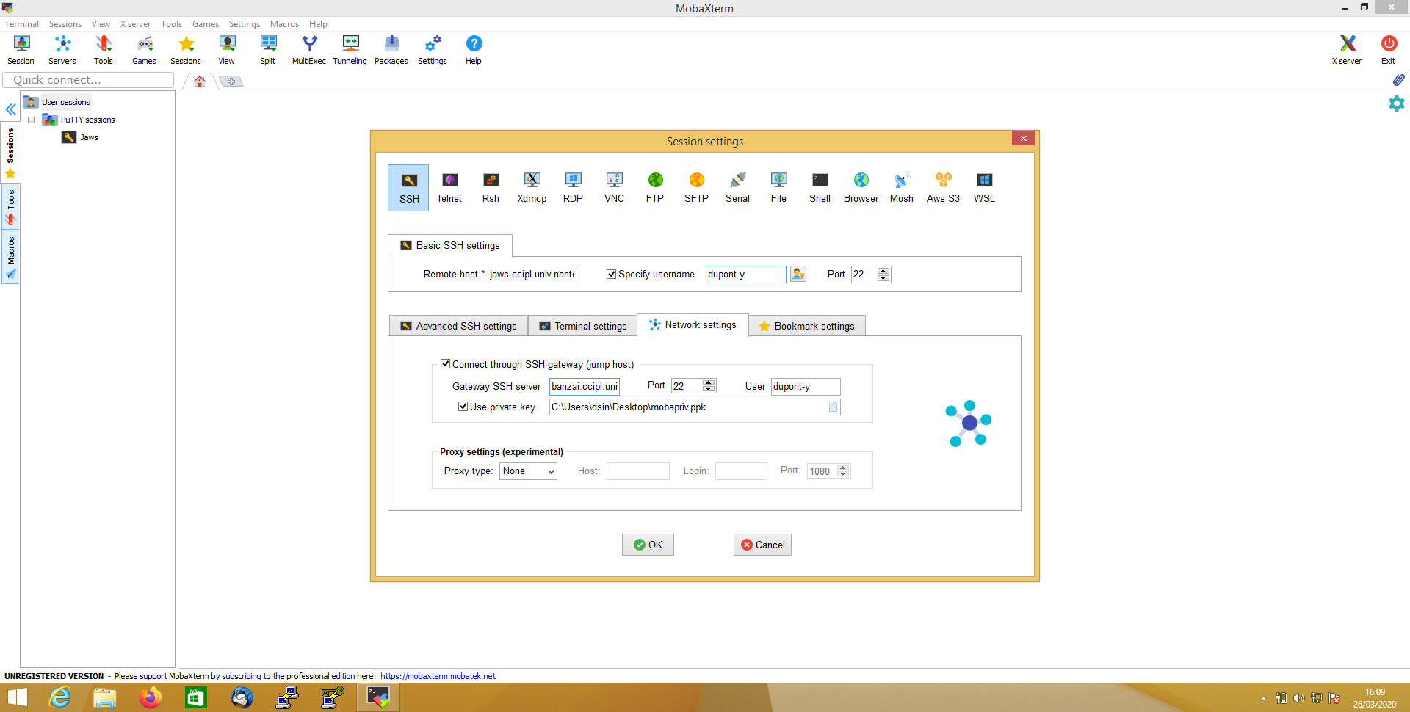Pick the VNC session type
This screenshot has height=712, width=1410.
[614, 188]
